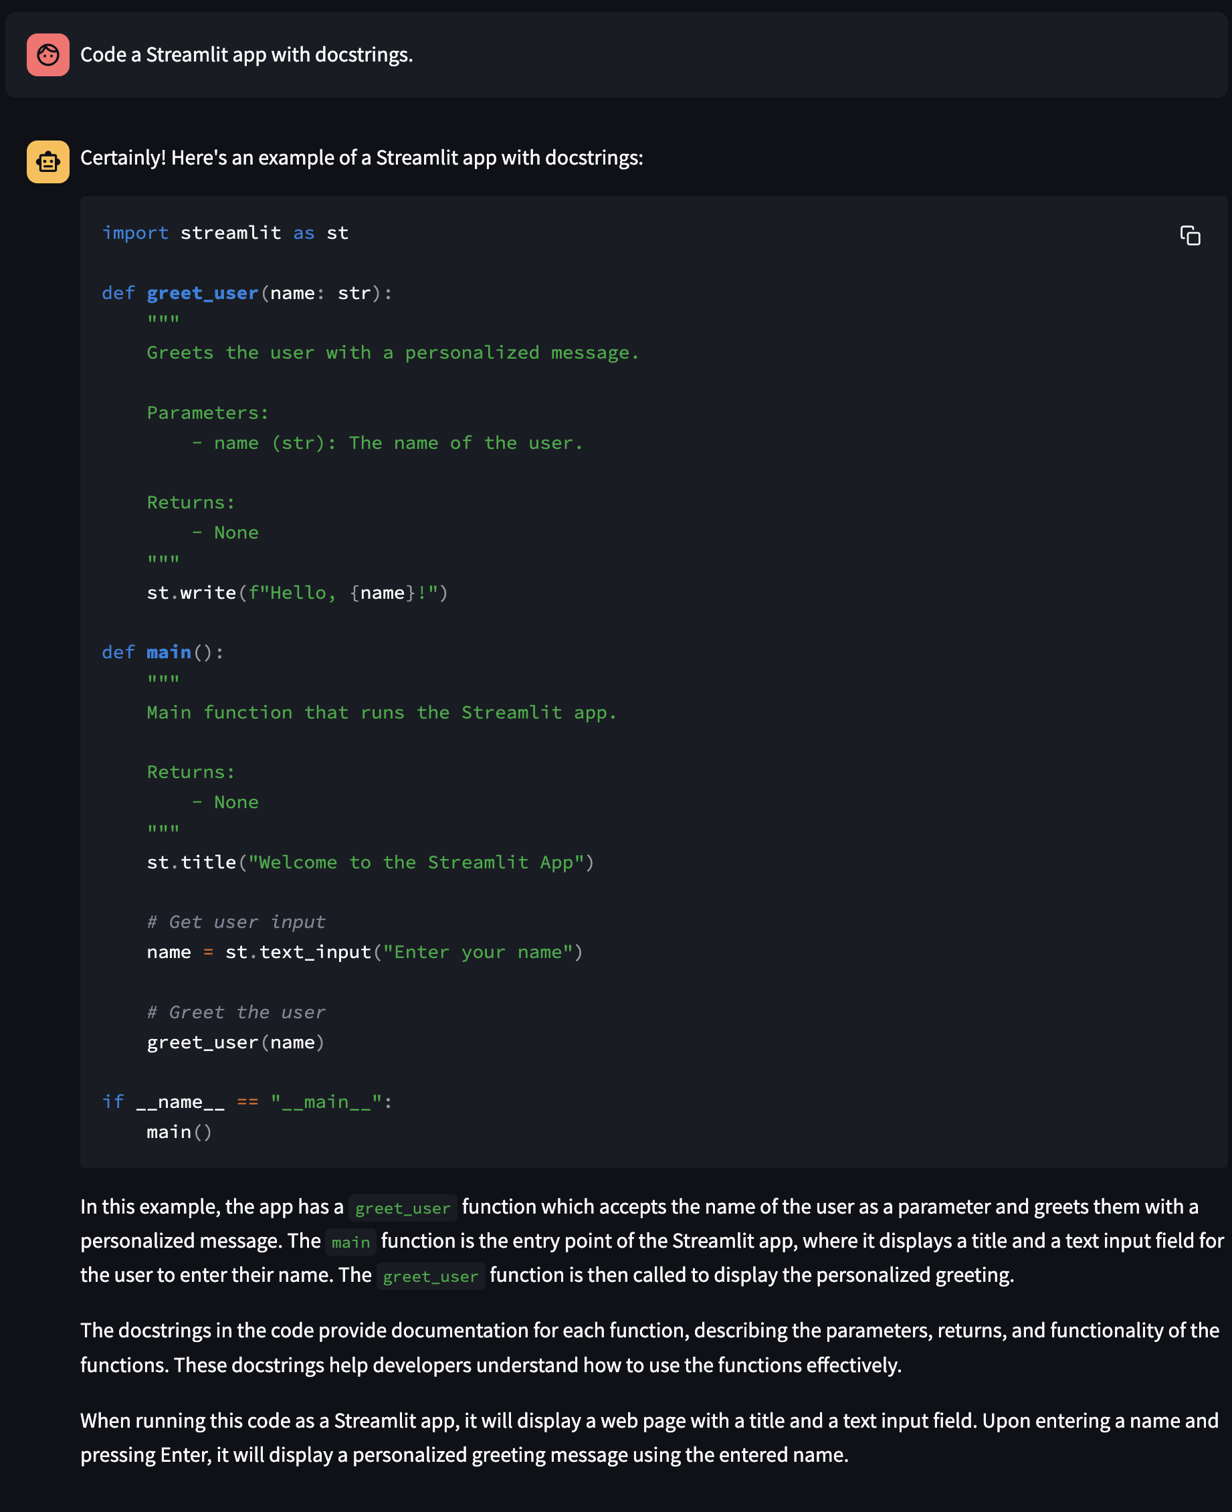
Task: Click the st.text_input "Enter your name" line
Action: coord(364,952)
